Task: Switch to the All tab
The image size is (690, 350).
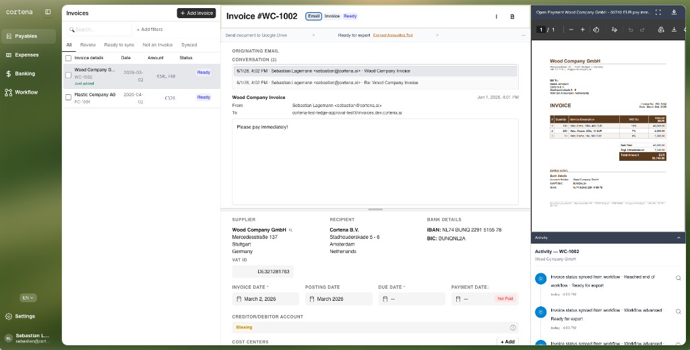Action: pyautogui.click(x=69, y=45)
